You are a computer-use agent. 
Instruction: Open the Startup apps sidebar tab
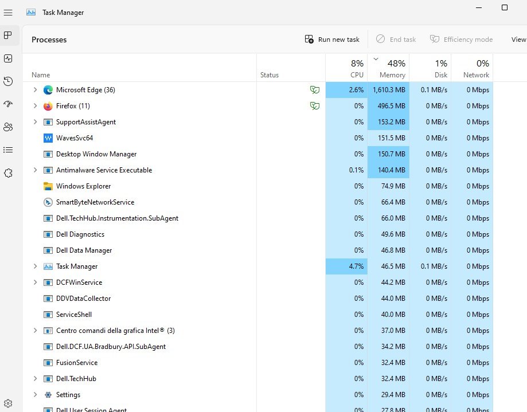[8, 104]
